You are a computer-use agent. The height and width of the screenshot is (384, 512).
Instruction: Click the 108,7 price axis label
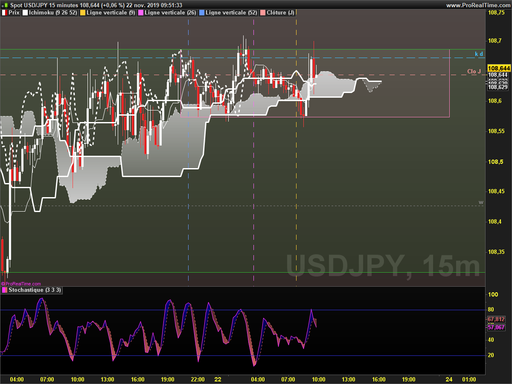[x=495, y=41]
